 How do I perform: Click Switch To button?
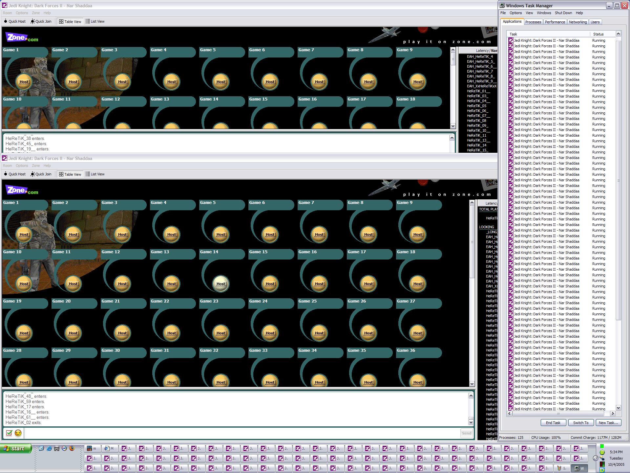coord(581,423)
